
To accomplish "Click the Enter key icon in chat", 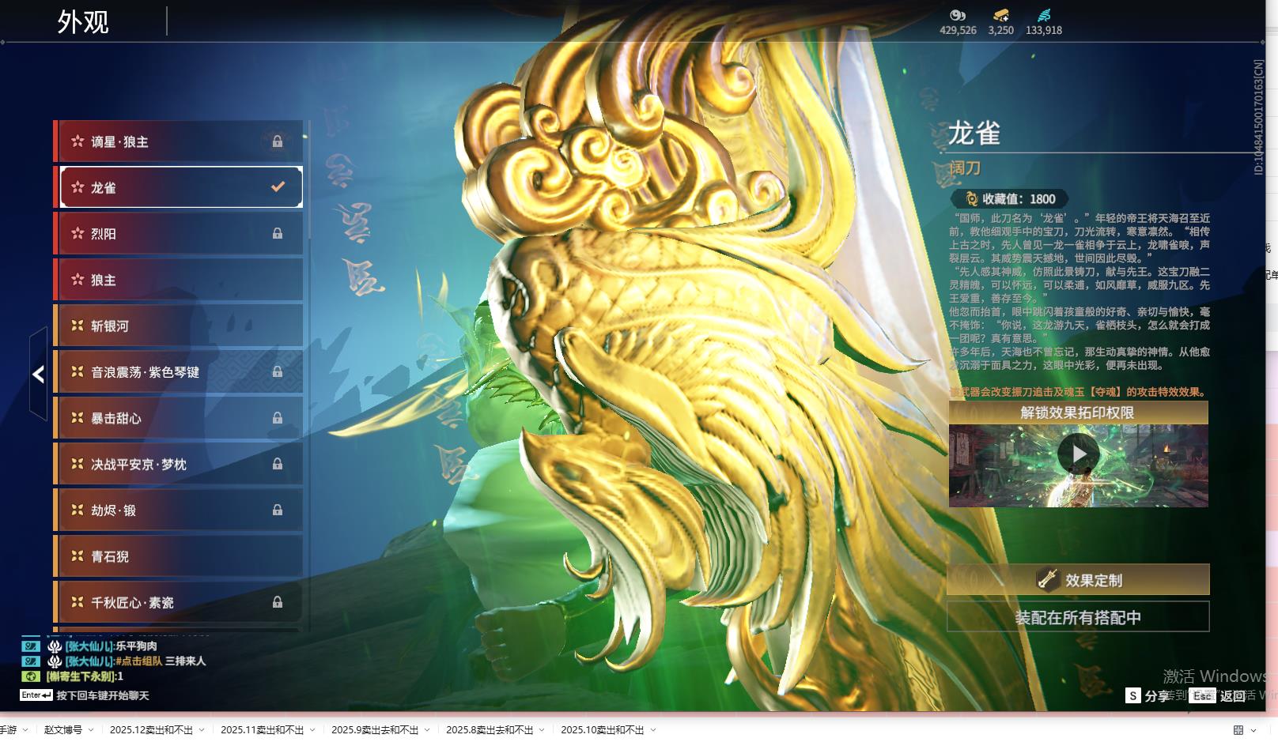I will click(x=36, y=695).
